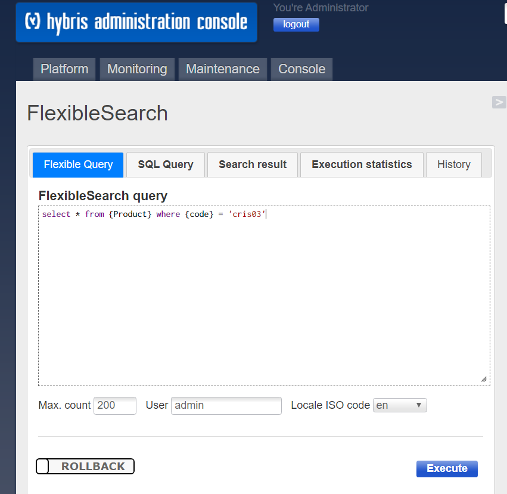Focus the Max. count field
The height and width of the screenshot is (494, 507).
pos(115,405)
